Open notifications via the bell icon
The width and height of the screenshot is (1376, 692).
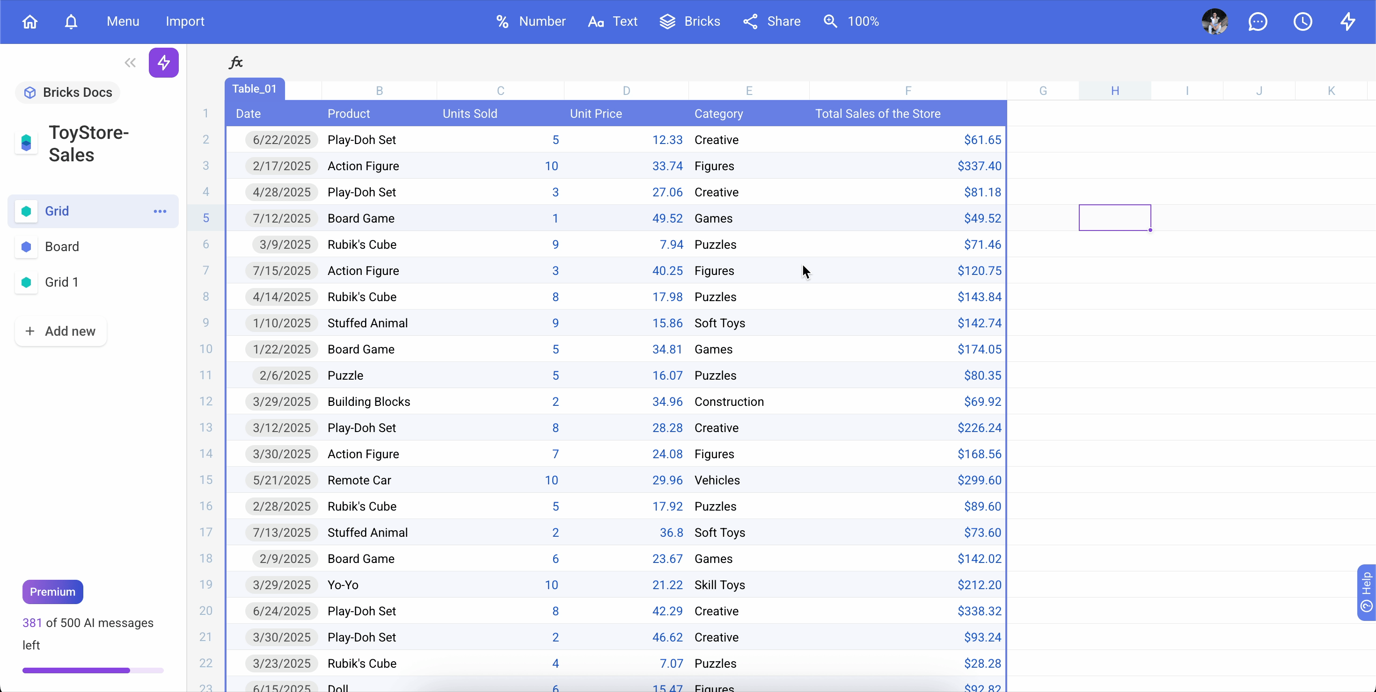(x=71, y=22)
